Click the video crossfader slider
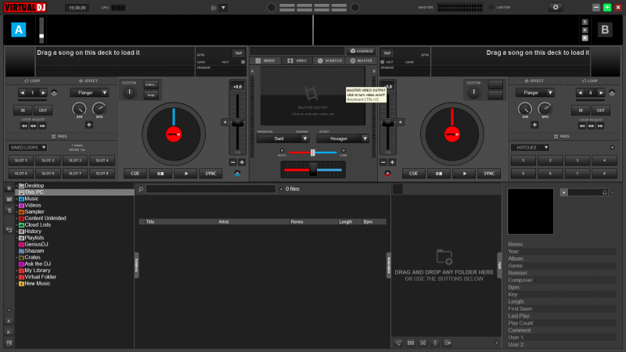626x352 pixels. click(313, 153)
